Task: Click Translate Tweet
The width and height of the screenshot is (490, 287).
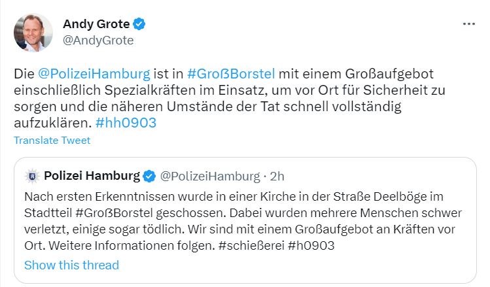Action: (x=52, y=141)
